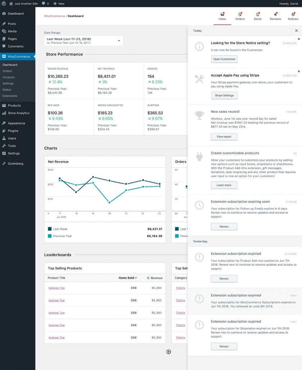Close the inbox notifications panel

[296, 31]
